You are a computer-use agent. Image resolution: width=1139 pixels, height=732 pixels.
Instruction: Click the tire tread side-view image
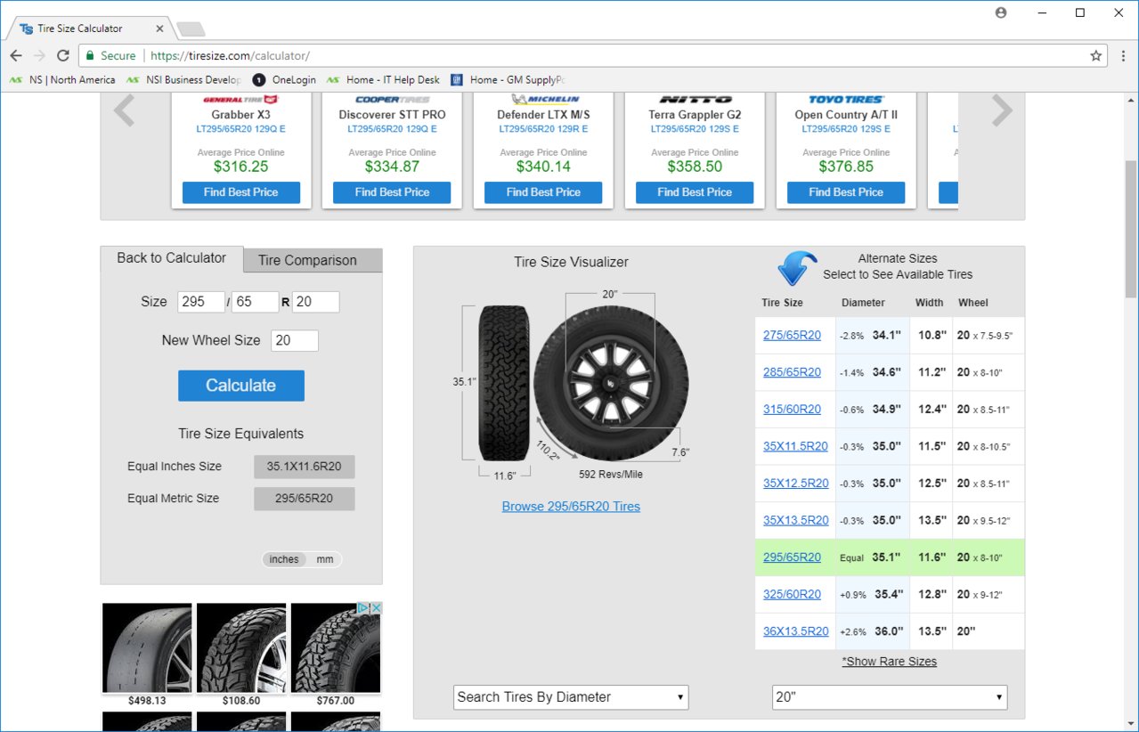504,381
